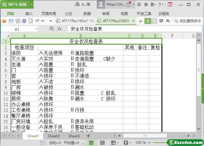Click the zoom slider in status bar
The height and width of the screenshot is (146, 204).
[158, 143]
